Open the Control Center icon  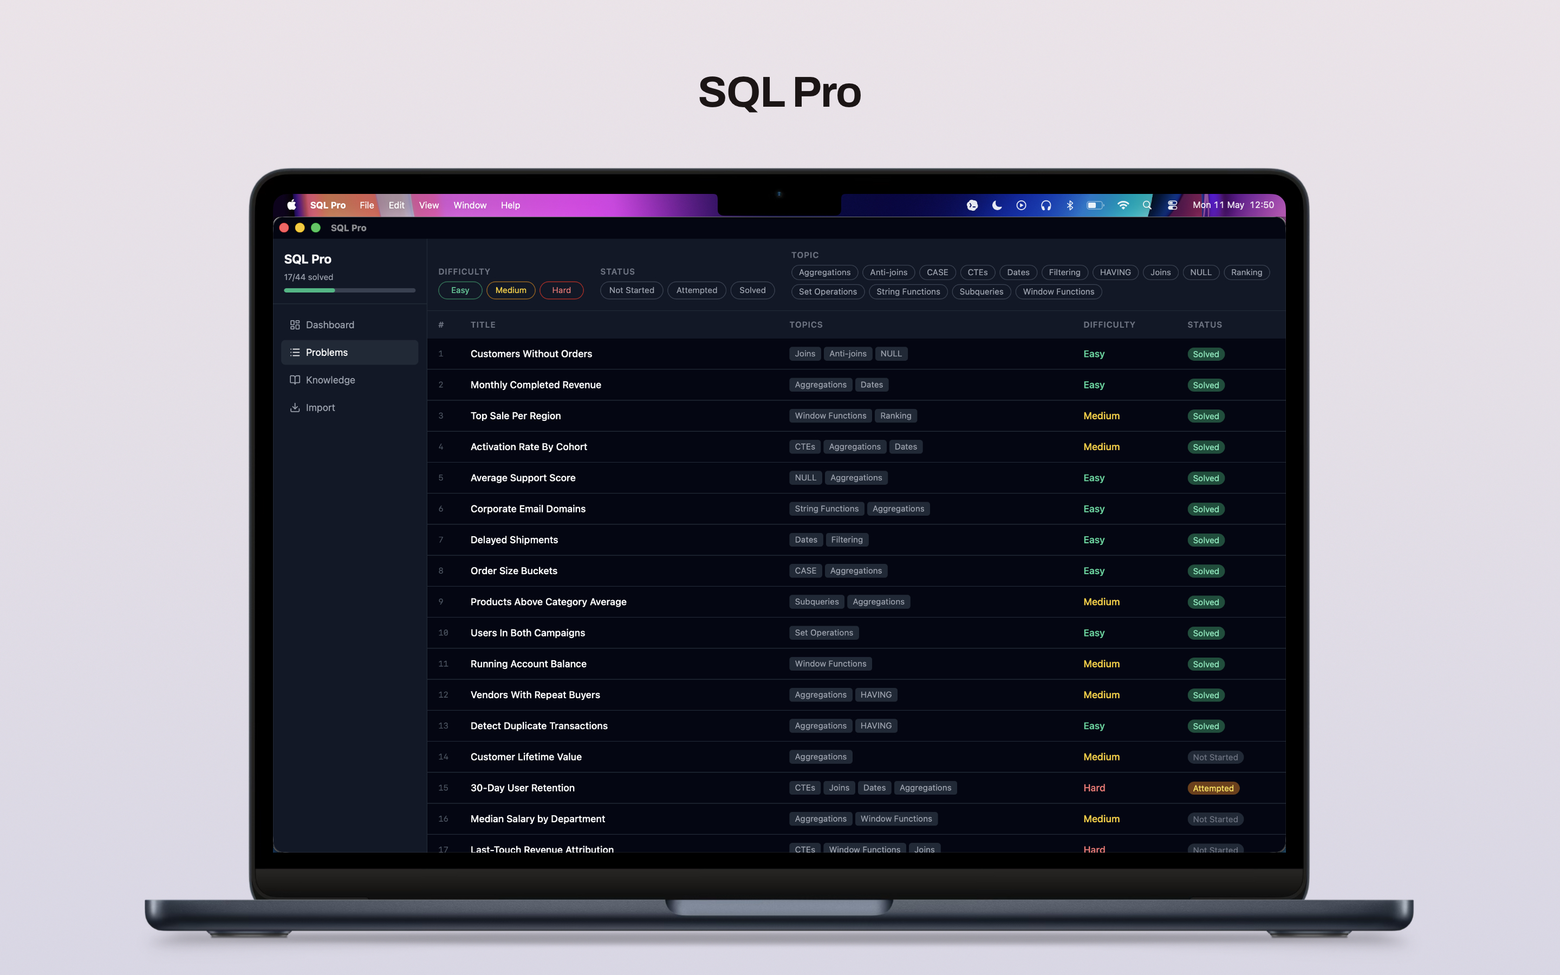tap(1173, 205)
